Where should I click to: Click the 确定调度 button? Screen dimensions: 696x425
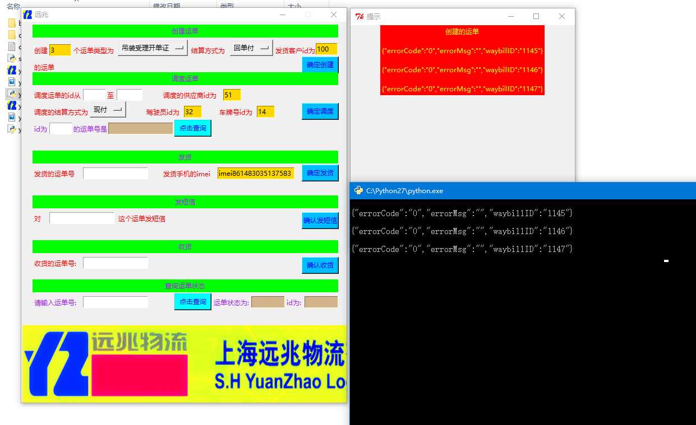(x=320, y=111)
